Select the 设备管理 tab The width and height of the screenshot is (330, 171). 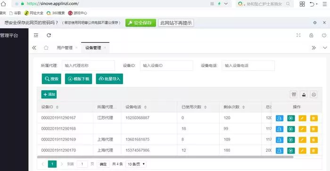click(93, 48)
